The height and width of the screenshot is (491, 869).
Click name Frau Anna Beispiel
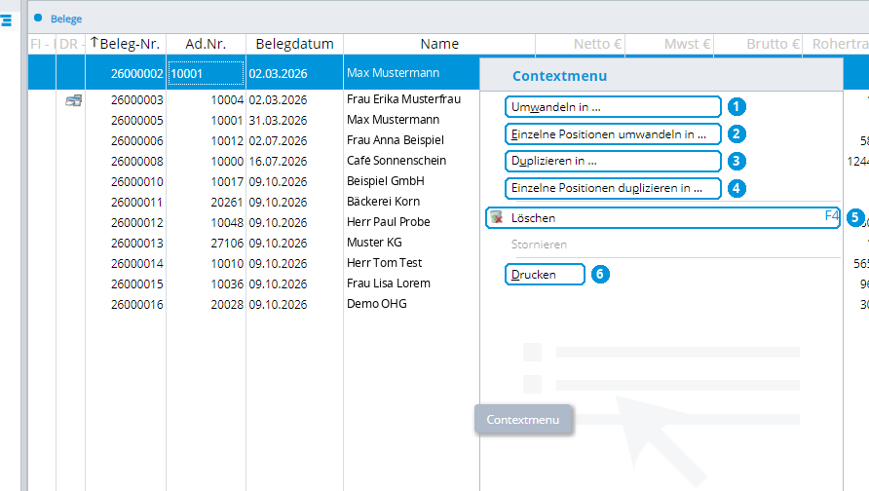tap(396, 140)
